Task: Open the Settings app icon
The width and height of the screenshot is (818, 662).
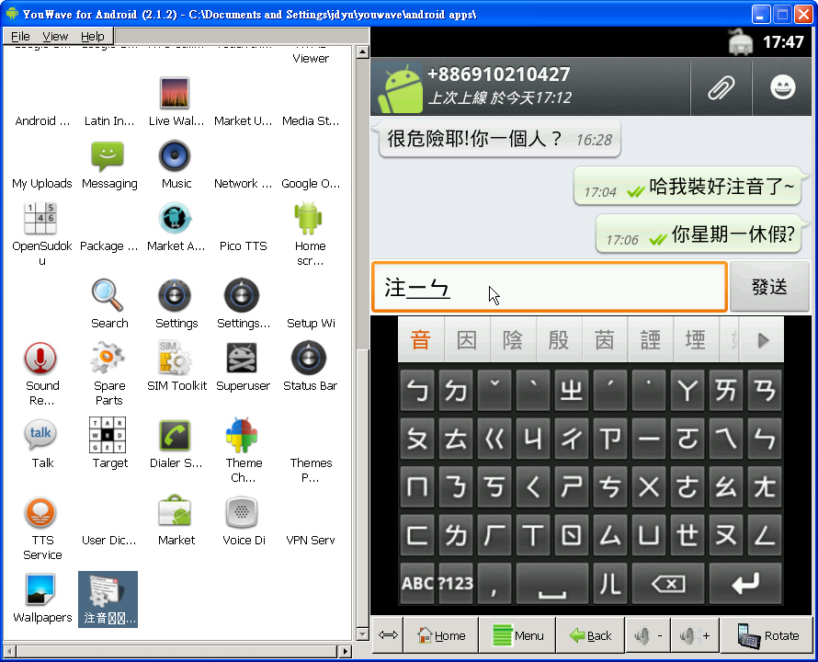Action: [175, 295]
